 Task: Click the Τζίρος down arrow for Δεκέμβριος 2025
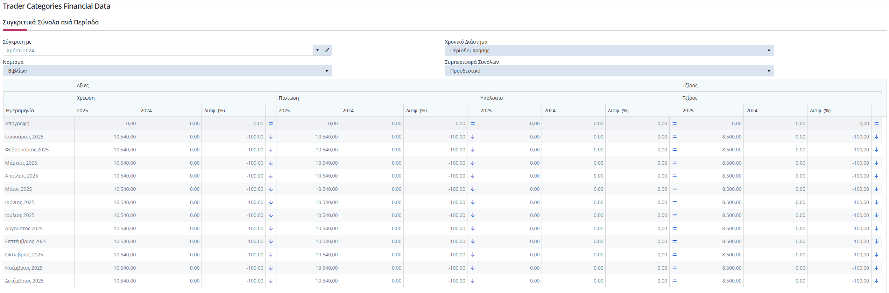click(876, 281)
